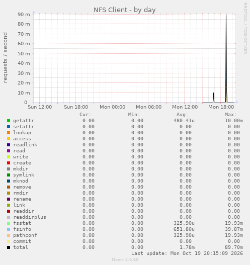Click the 'requests / second' axis label
Viewport: 250px width, 265px height.
click(x=5, y=57)
